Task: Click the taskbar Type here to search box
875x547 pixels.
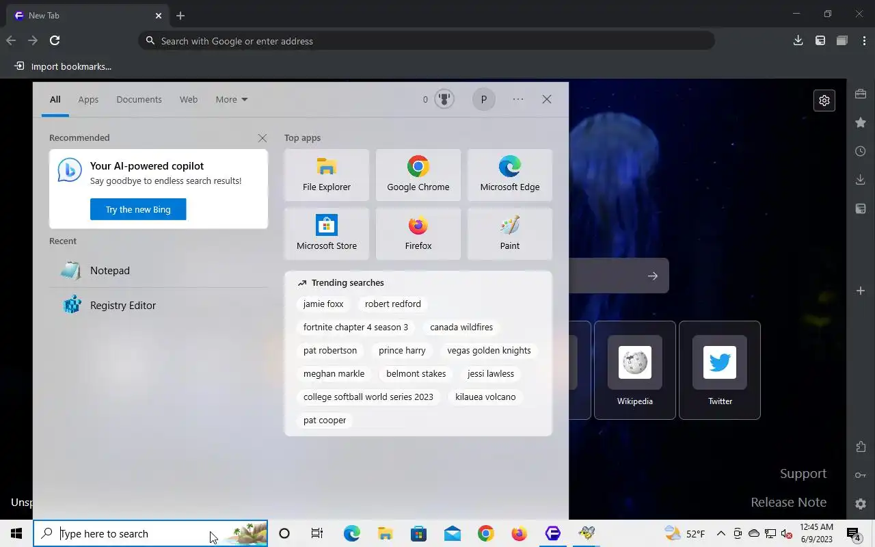Action: tap(150, 533)
